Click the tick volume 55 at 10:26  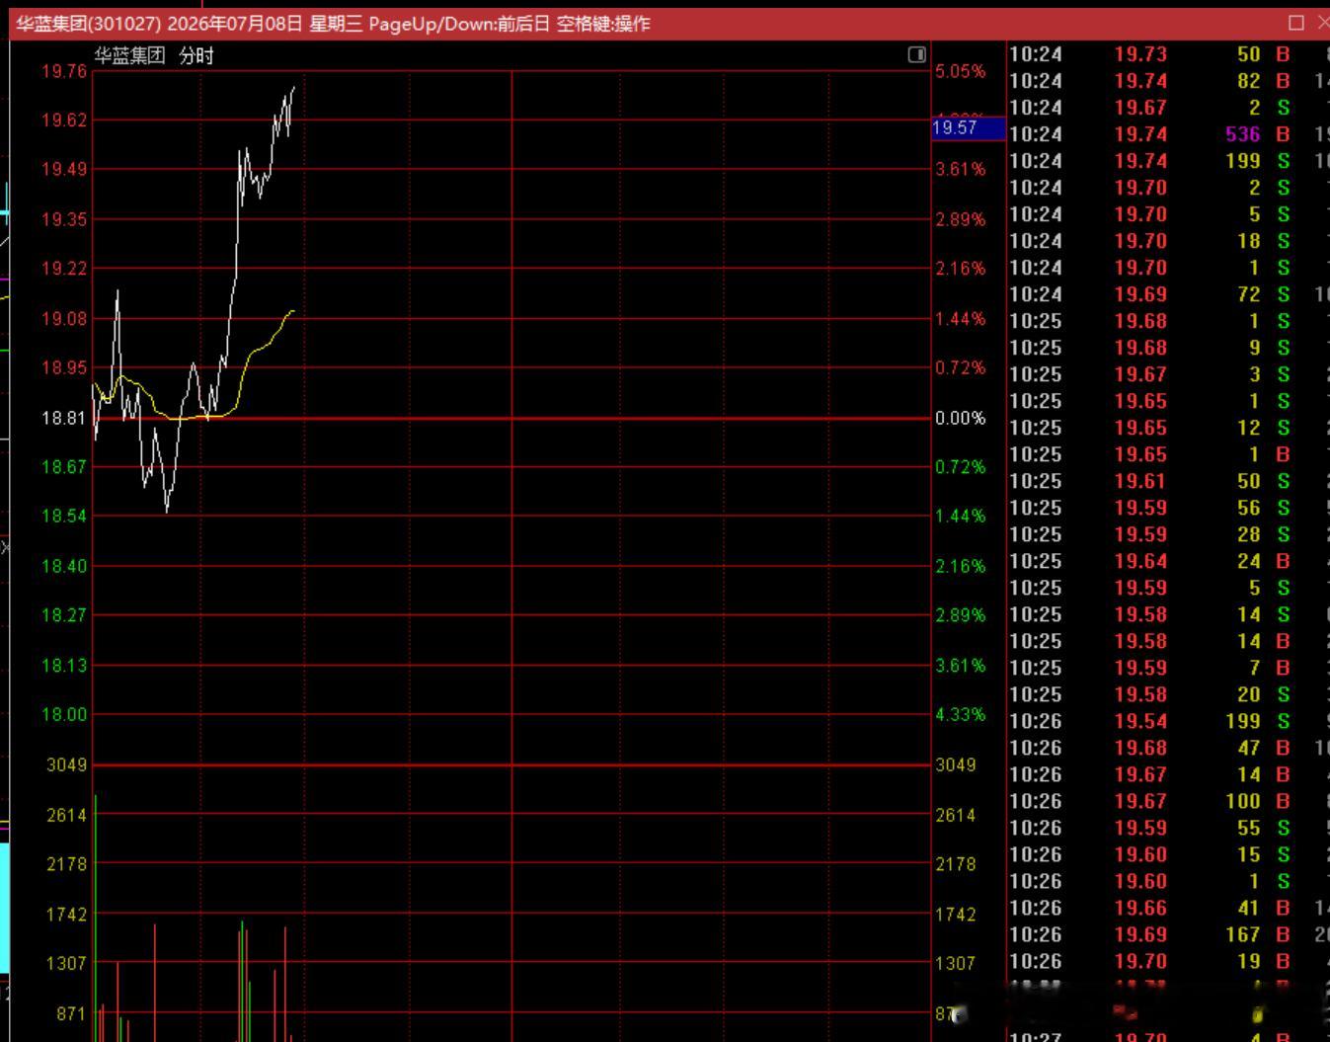pos(1249,828)
